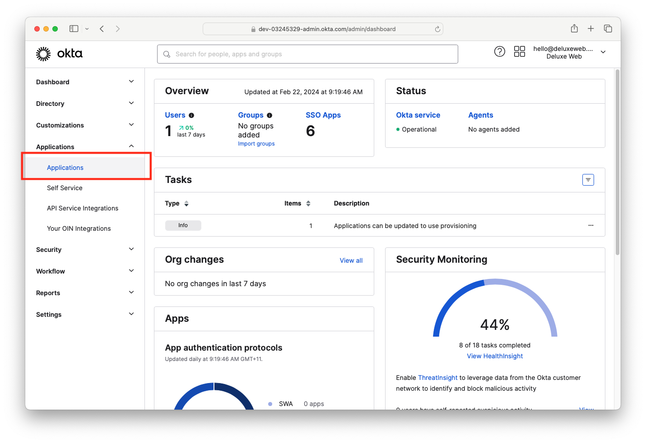
Task: Click the Users info icon
Action: click(x=191, y=115)
